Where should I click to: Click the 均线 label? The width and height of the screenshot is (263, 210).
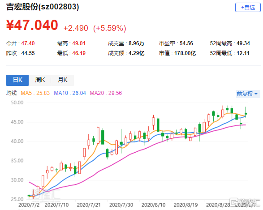click(x=11, y=93)
